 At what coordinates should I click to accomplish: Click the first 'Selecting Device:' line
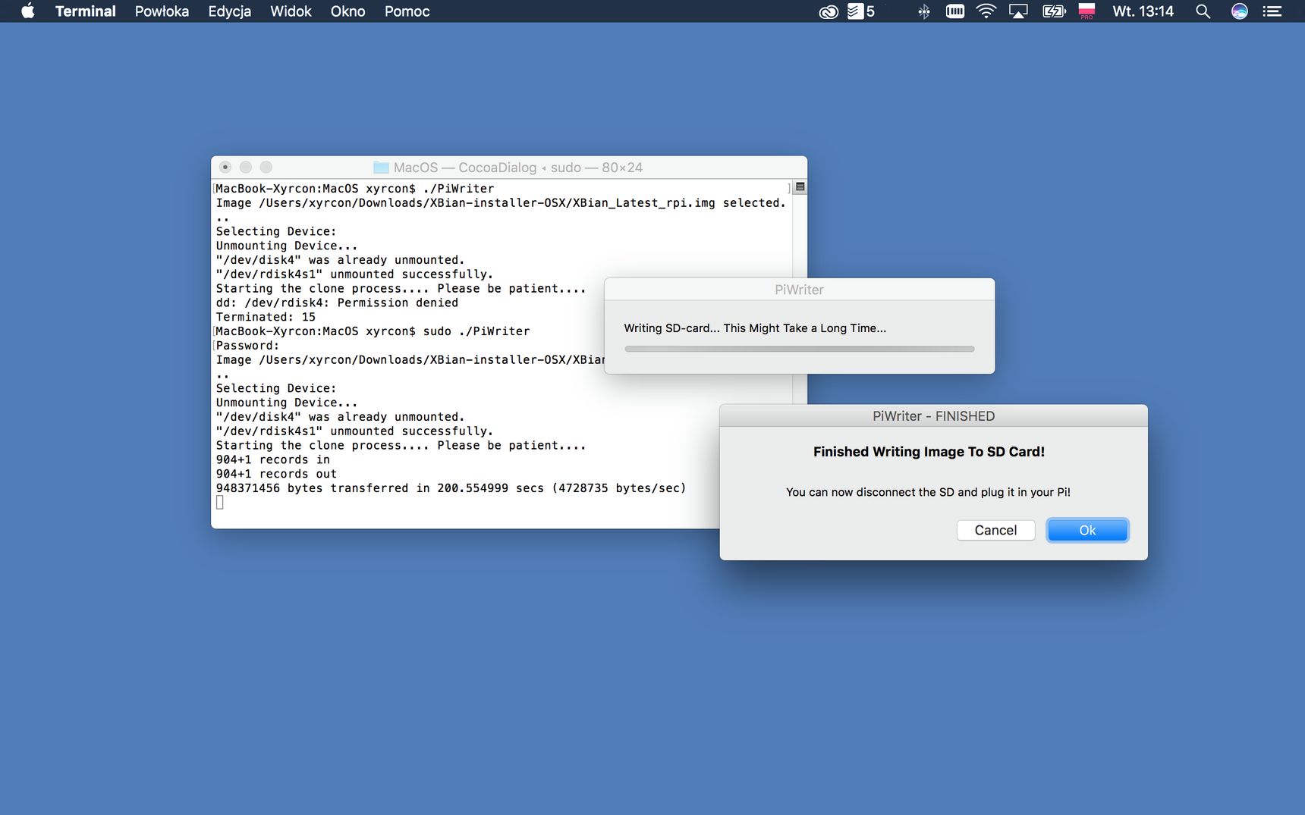click(x=276, y=231)
